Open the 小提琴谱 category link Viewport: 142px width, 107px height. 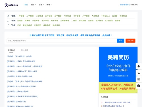click(36, 21)
